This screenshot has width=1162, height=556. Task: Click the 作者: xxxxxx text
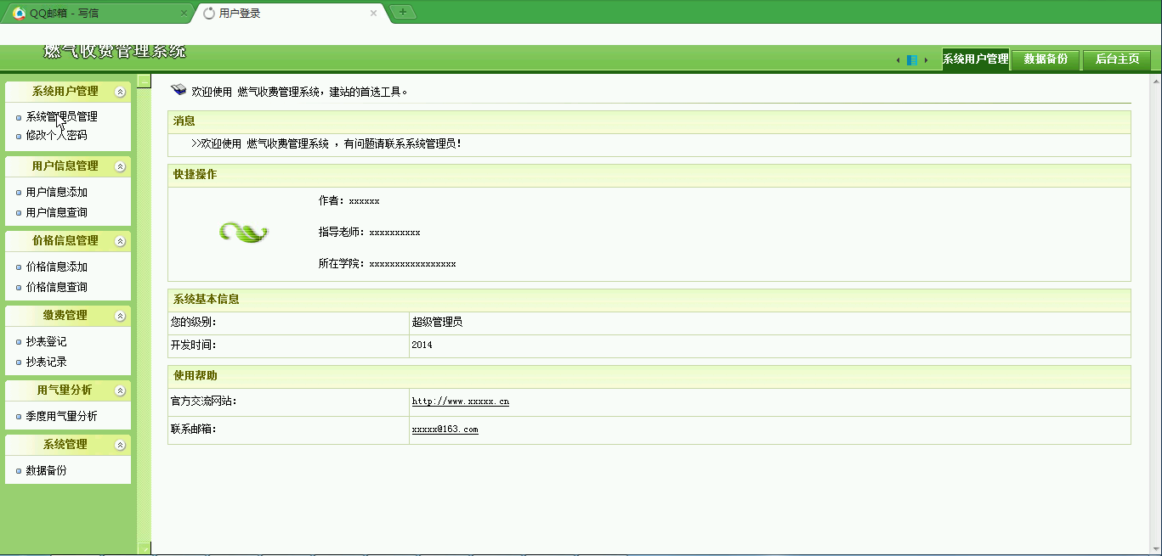click(349, 201)
